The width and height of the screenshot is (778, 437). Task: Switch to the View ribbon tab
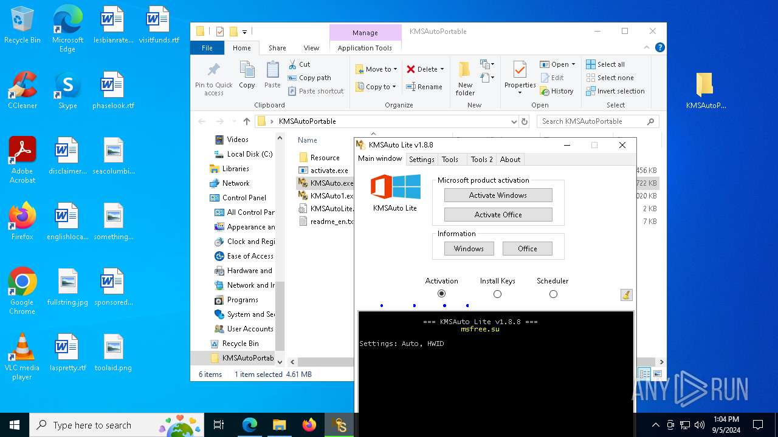(x=311, y=48)
